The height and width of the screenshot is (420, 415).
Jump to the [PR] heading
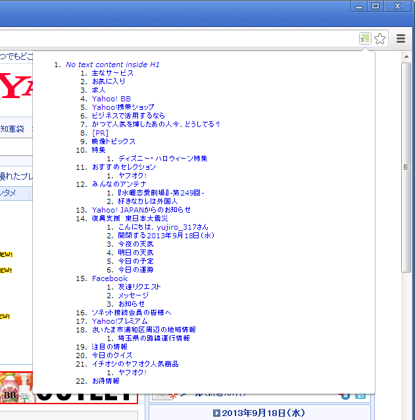(100, 133)
